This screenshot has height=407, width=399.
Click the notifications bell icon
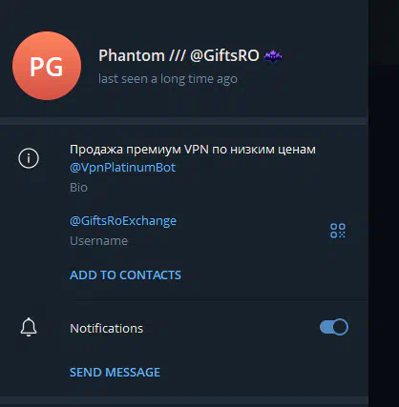coord(29,327)
